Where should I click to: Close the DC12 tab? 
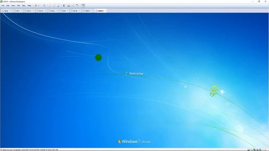[x=45, y=11]
